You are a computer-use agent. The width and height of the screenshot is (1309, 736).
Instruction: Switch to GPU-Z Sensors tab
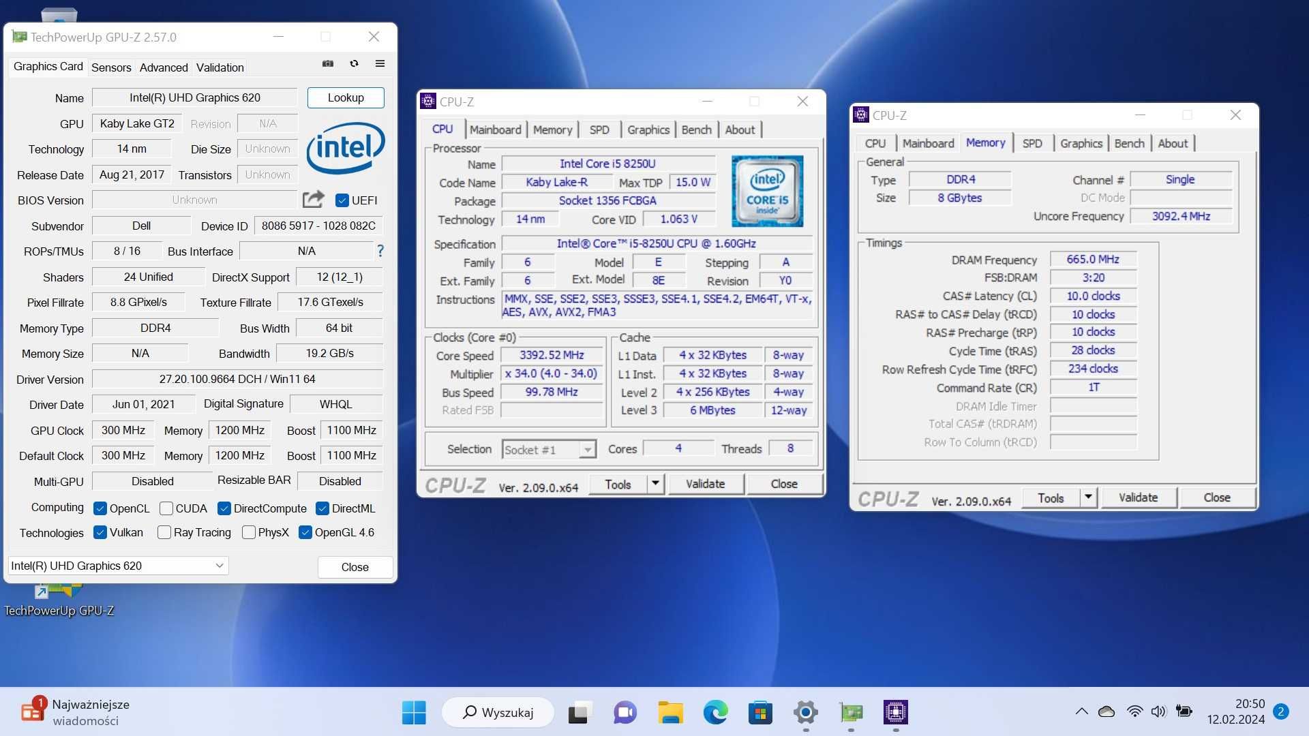click(x=111, y=67)
